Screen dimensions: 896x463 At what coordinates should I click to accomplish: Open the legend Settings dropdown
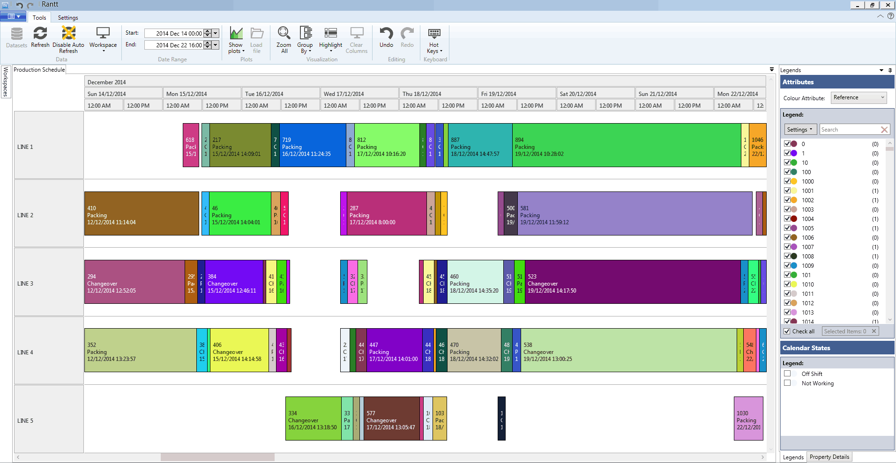800,130
